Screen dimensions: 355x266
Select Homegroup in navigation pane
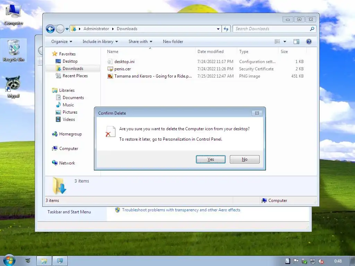[x=70, y=134]
